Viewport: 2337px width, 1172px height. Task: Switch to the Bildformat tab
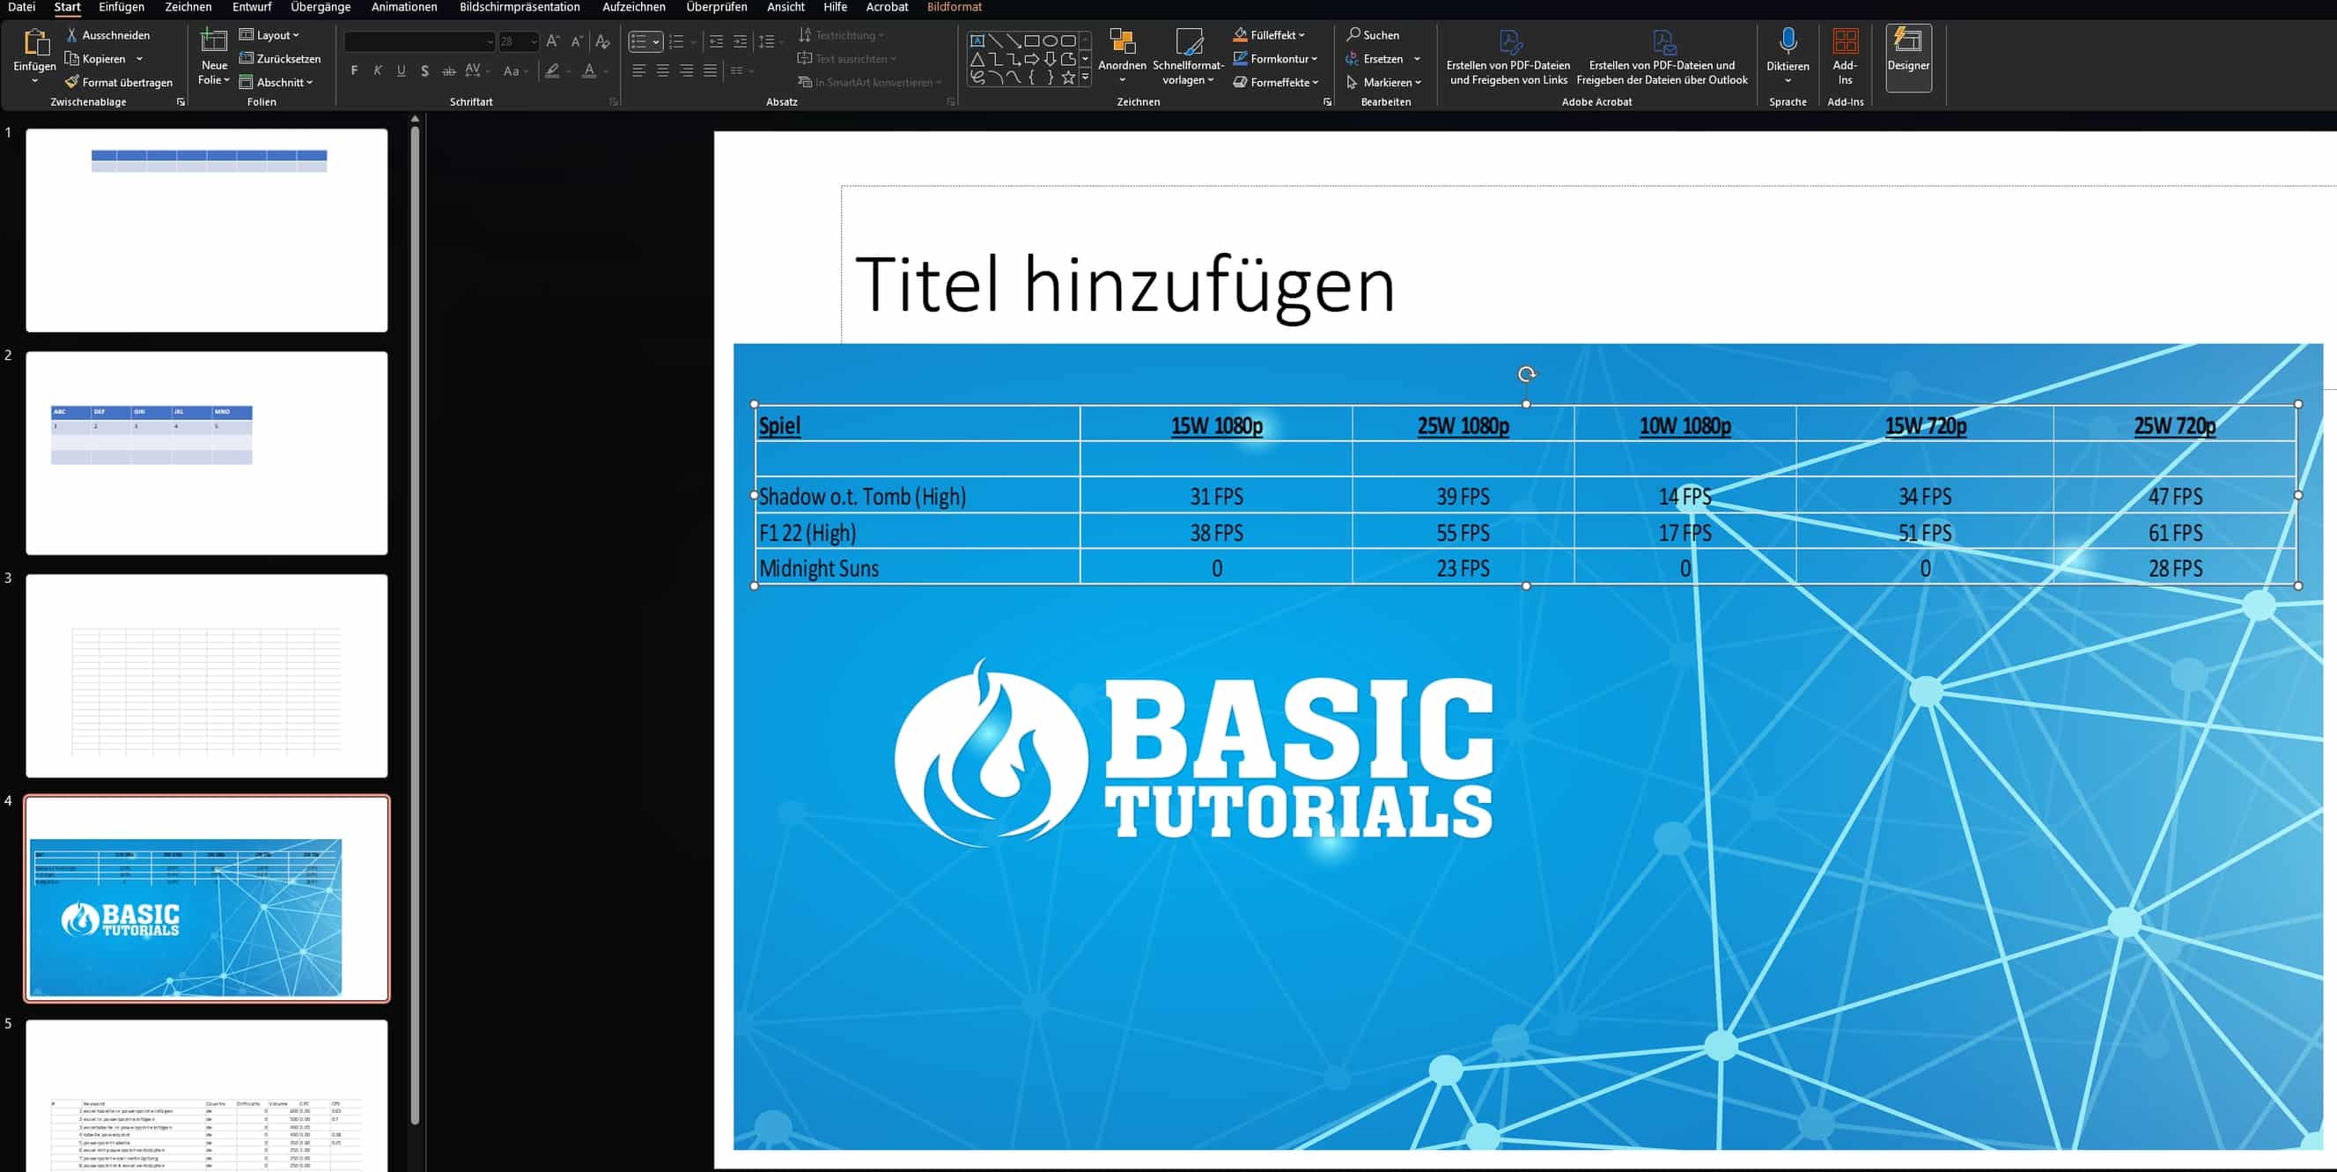pyautogui.click(x=954, y=7)
